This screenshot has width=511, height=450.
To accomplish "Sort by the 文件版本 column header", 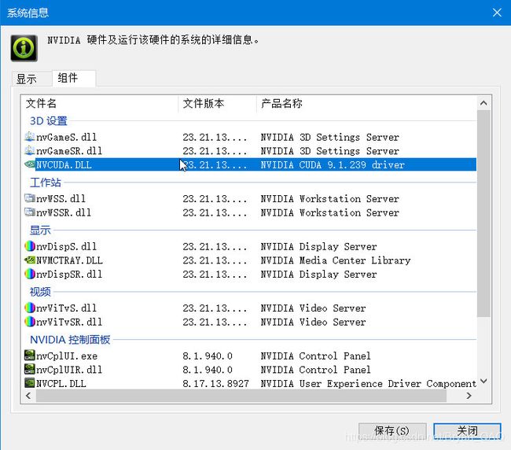I will [x=217, y=104].
